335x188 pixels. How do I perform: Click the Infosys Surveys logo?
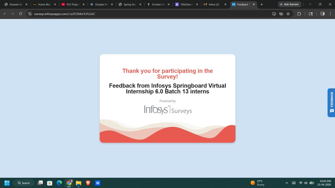point(168,109)
